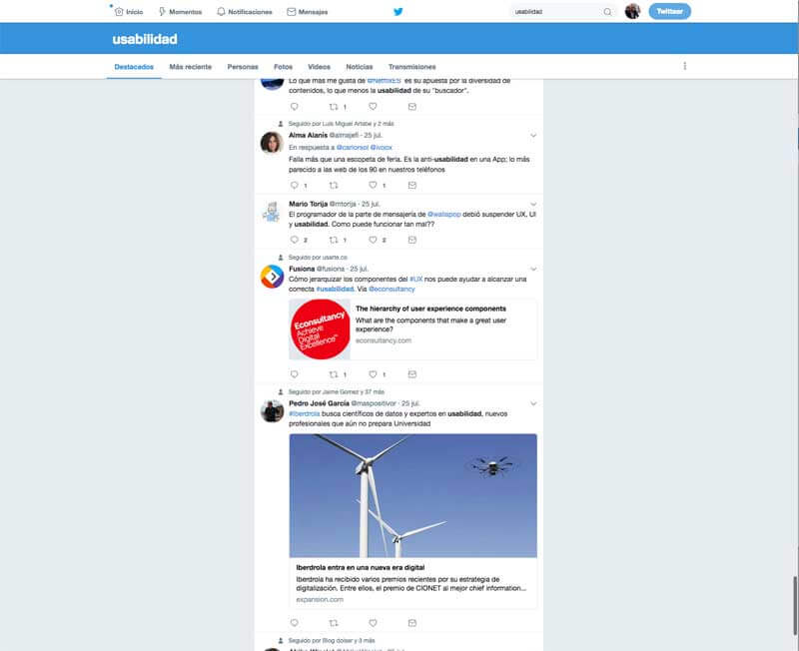Open the #Iberdrola hashtag link
Viewport: 799px width, 651px height.
coord(305,413)
